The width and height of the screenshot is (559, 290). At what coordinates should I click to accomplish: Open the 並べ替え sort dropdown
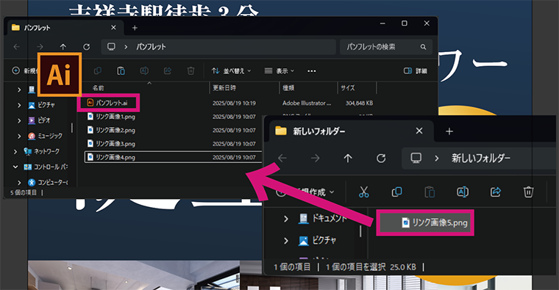point(231,70)
